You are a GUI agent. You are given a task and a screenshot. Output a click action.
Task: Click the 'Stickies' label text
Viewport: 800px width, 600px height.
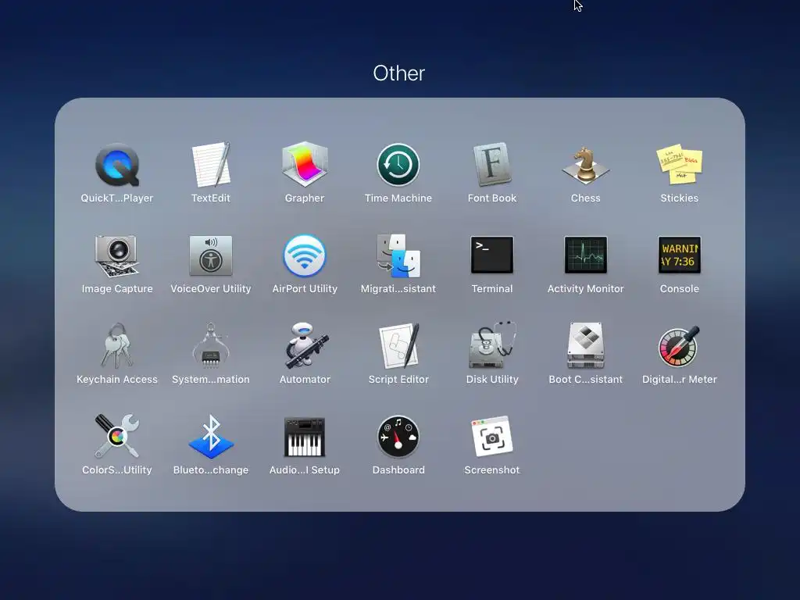click(x=679, y=198)
